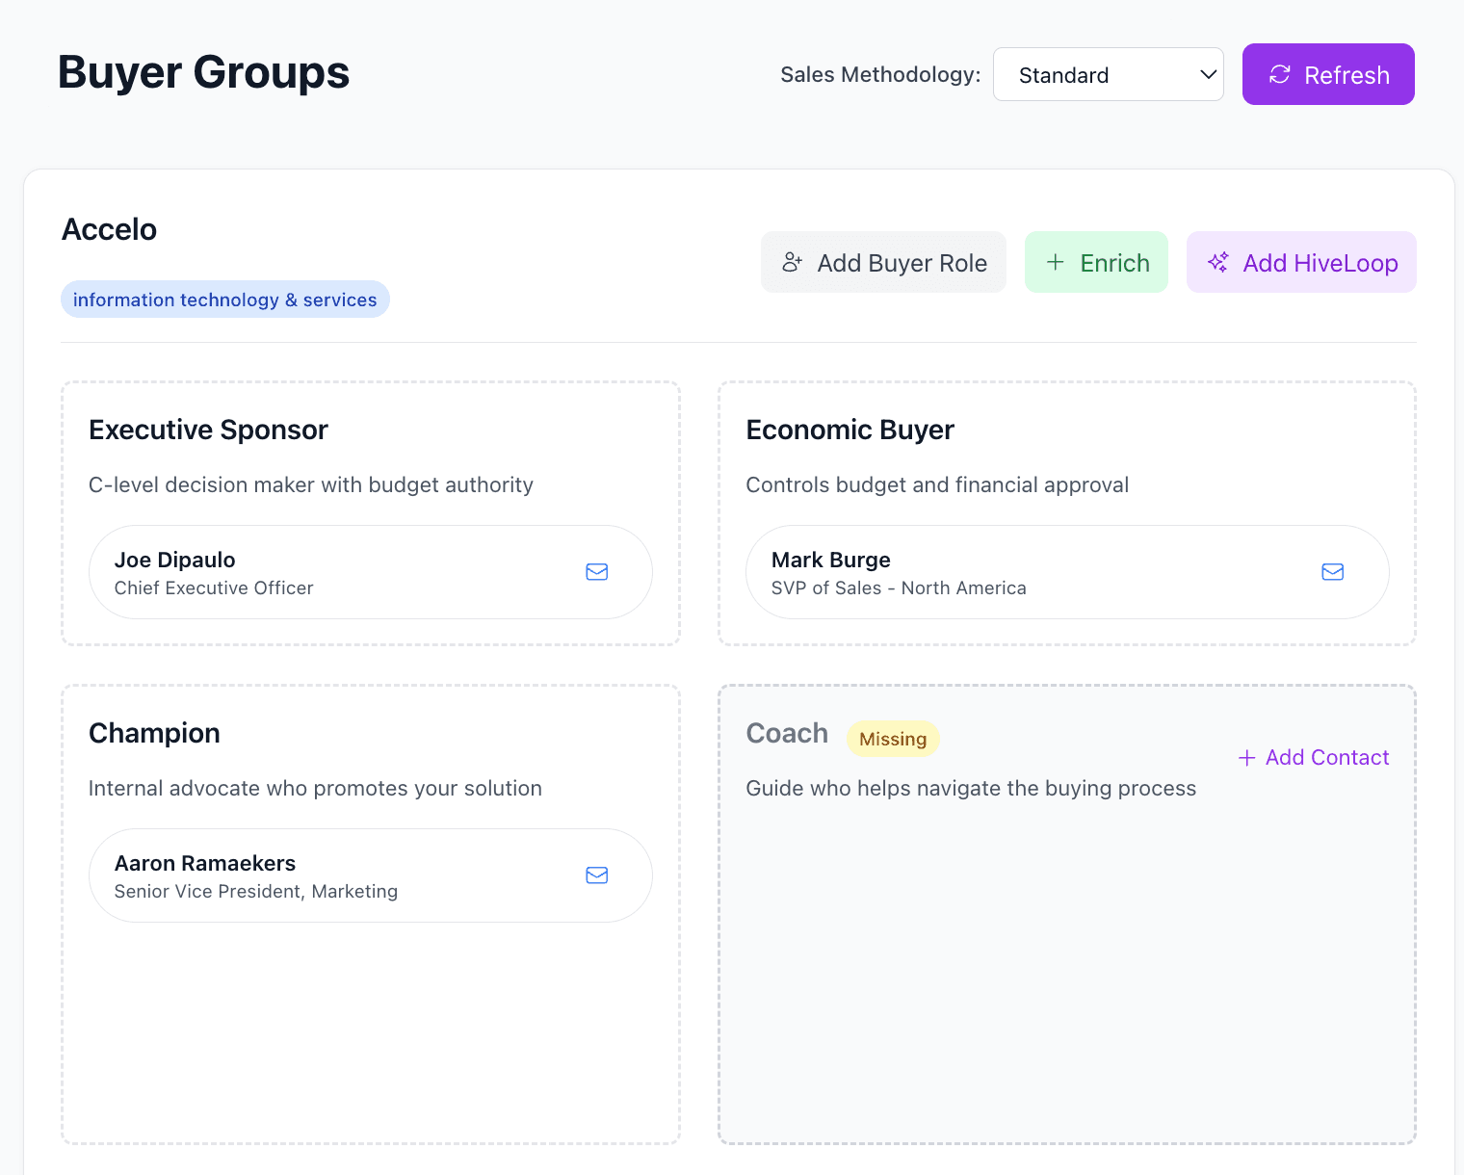Click the Enrich button
This screenshot has height=1175, width=1464.
(x=1096, y=261)
